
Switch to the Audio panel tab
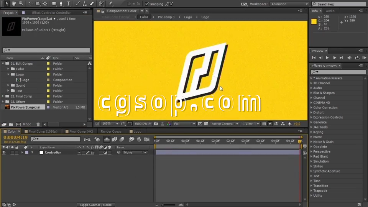330,11
